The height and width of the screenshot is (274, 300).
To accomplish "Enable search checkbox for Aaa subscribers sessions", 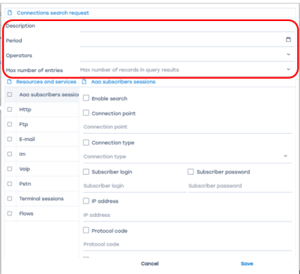I will tap(86, 98).
